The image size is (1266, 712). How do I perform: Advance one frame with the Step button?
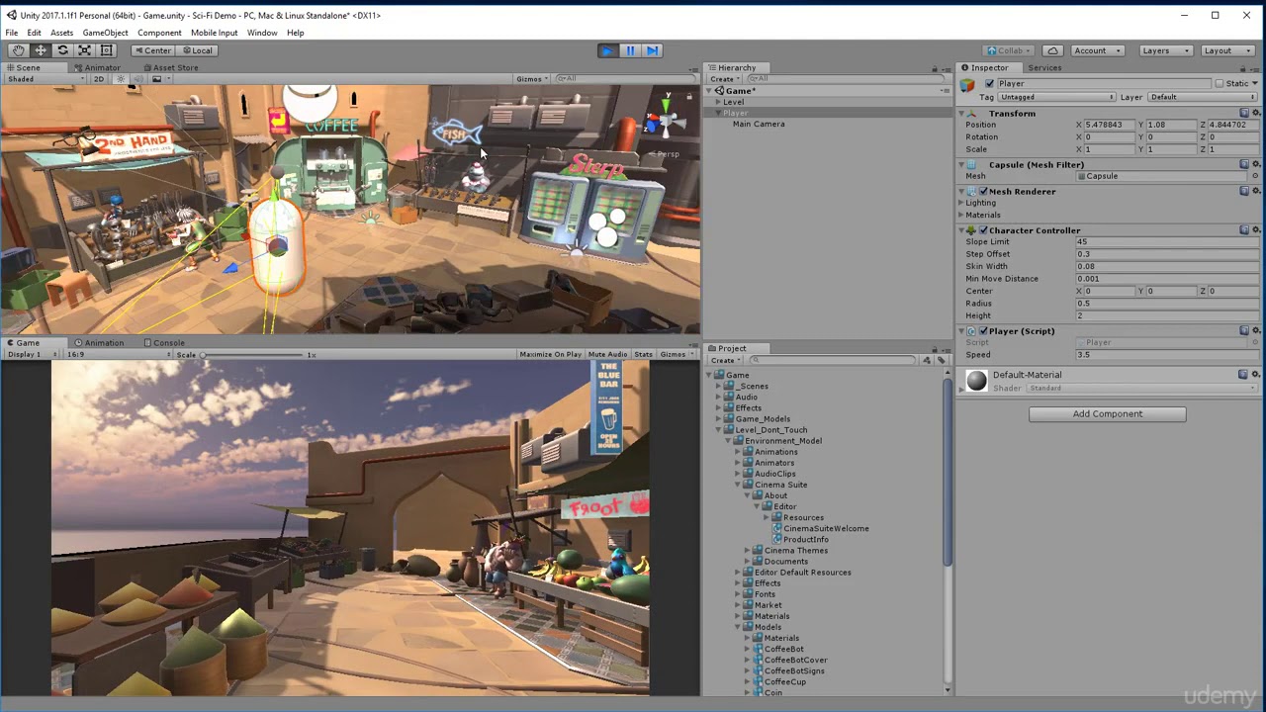(652, 50)
